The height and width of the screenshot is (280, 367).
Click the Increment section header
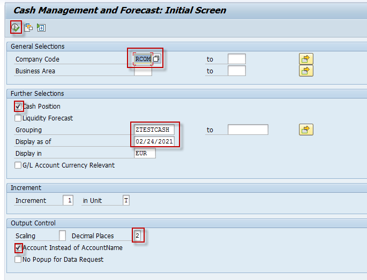26,188
